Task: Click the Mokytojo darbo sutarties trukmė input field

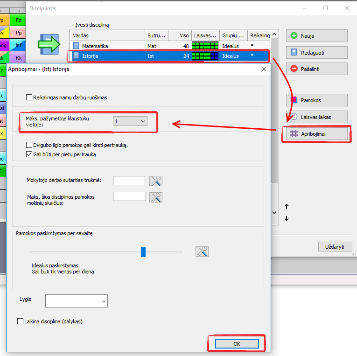Action: pyautogui.click(x=129, y=181)
